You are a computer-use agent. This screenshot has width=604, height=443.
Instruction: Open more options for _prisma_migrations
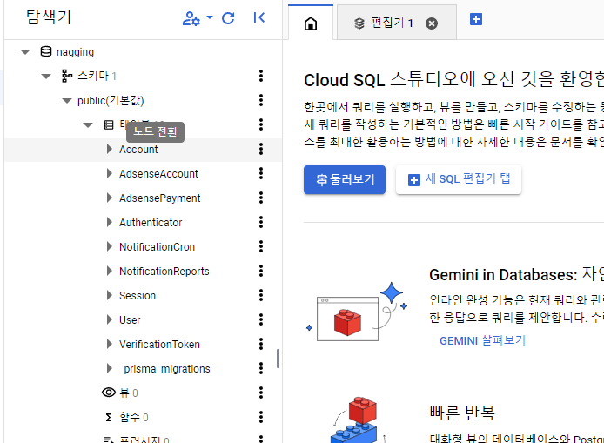click(x=261, y=368)
